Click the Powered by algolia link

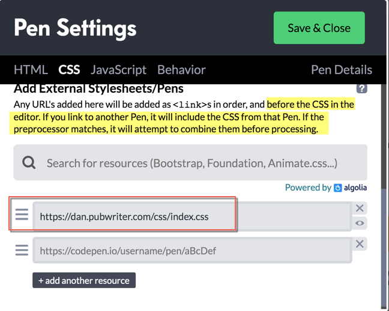[326, 188]
